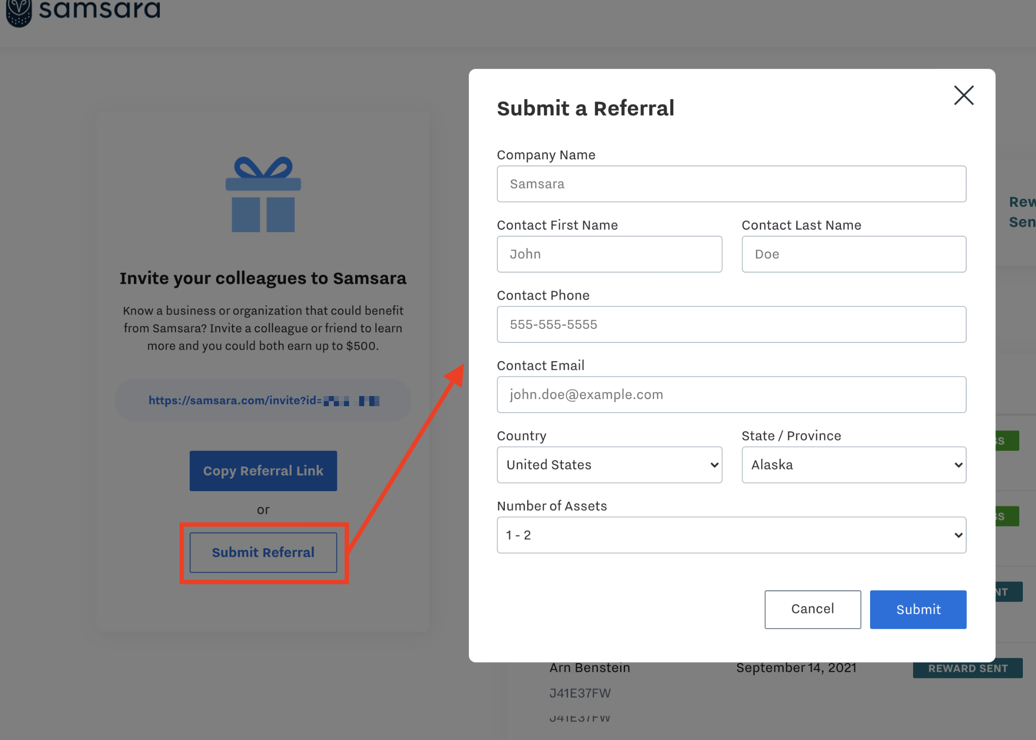Viewport: 1036px width, 740px height.
Task: Click the Contact First Name field
Action: click(x=609, y=254)
